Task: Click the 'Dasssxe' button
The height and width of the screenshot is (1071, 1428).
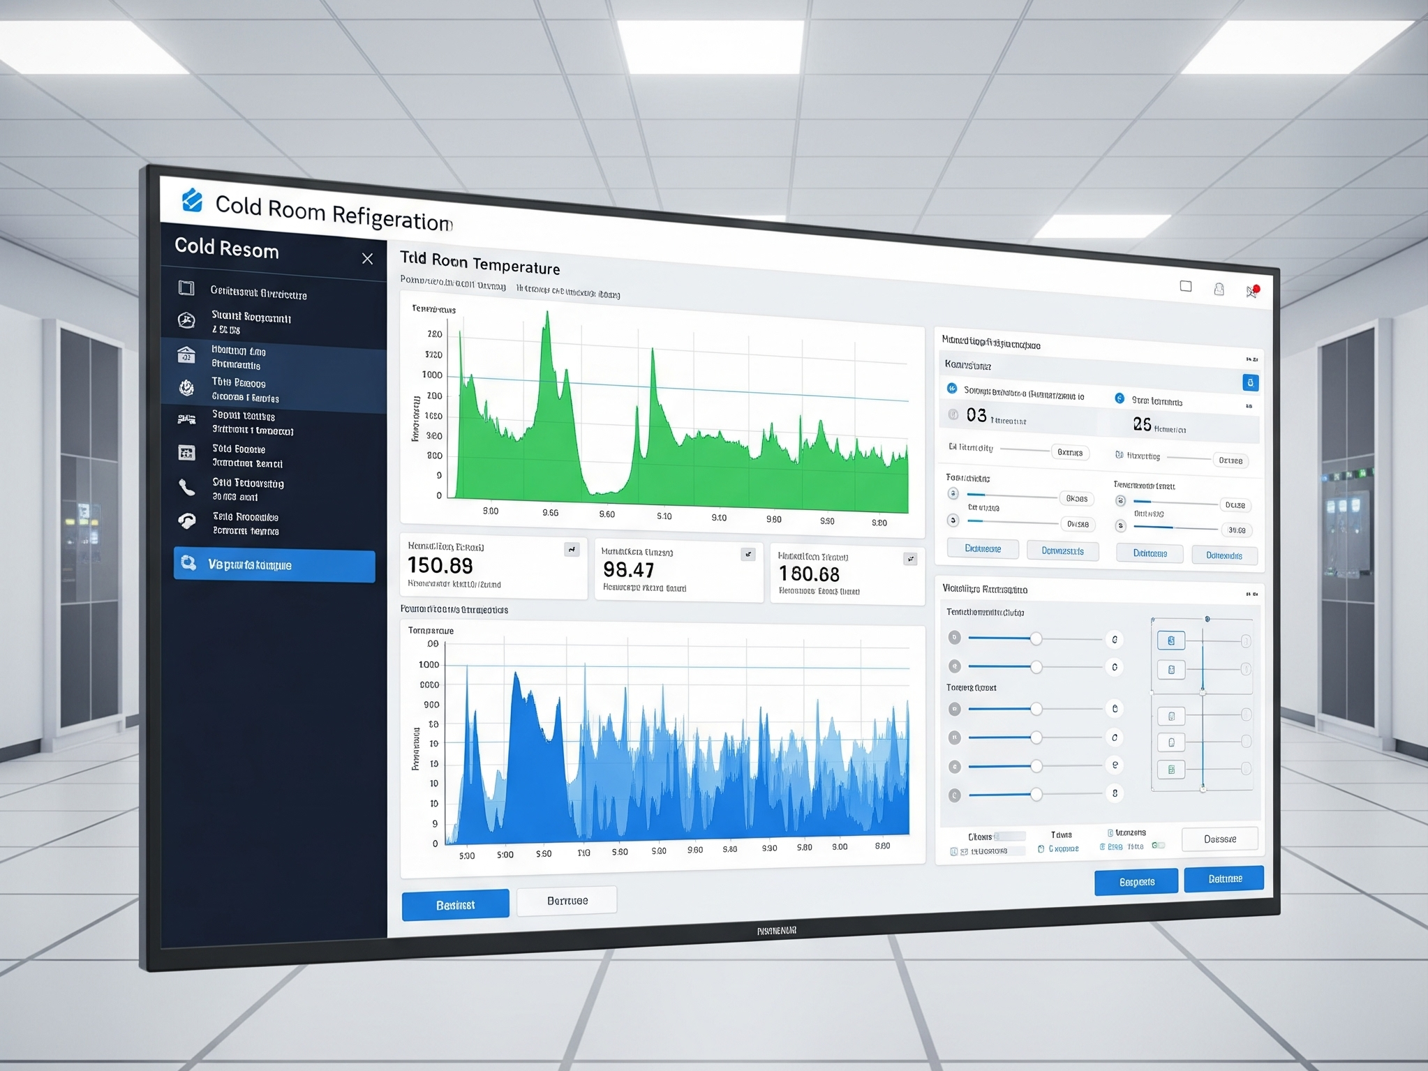Action: [x=1220, y=839]
